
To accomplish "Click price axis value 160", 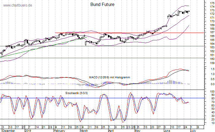I will coord(212,59).
